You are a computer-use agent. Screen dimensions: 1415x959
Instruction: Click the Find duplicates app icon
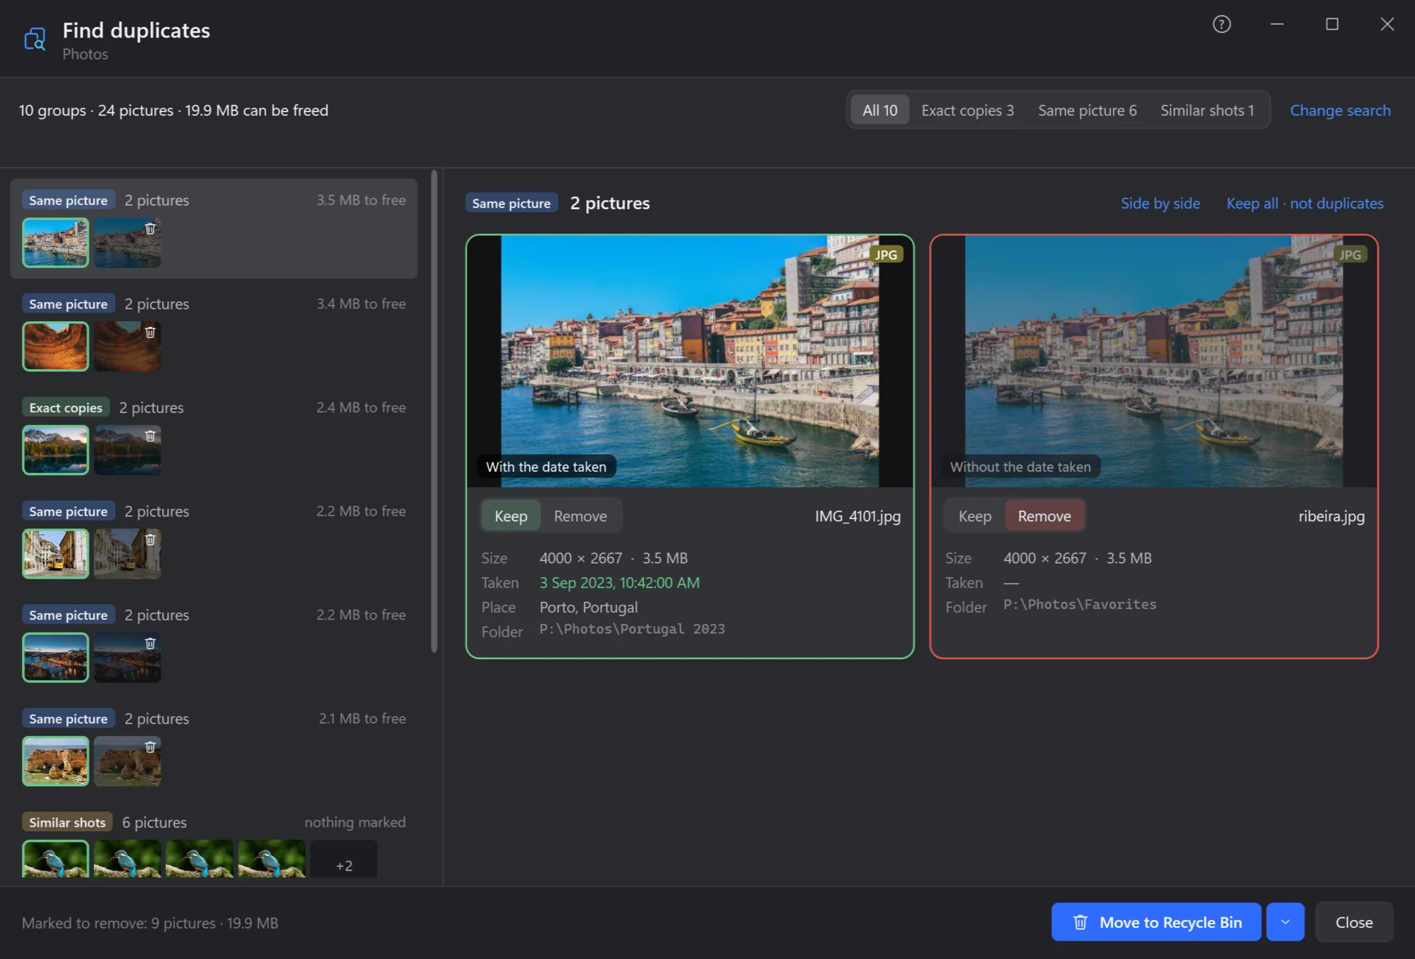[35, 39]
